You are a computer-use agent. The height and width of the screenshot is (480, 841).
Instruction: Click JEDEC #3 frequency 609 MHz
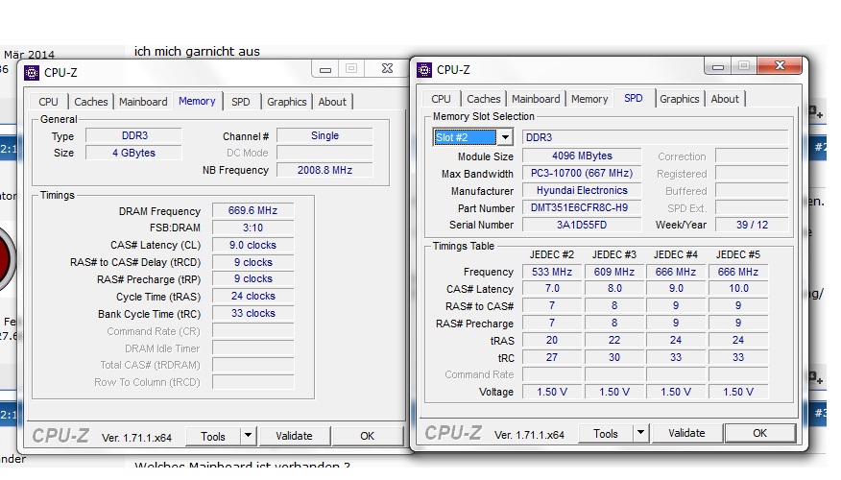point(614,272)
